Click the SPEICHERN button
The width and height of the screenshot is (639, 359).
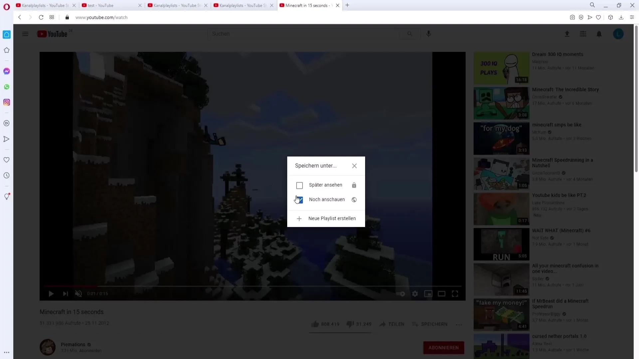click(430, 324)
